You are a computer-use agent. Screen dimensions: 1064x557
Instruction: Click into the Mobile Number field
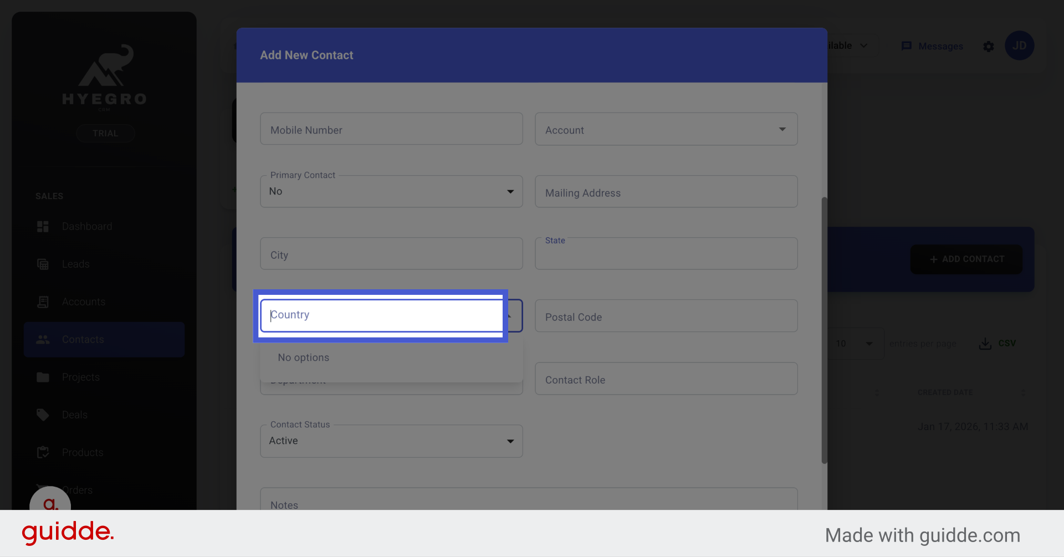391,130
